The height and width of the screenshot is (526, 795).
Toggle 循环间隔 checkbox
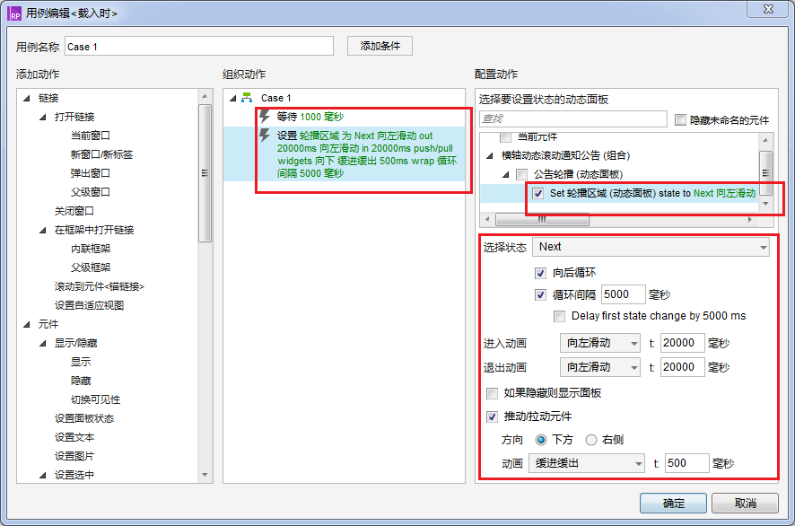(540, 294)
